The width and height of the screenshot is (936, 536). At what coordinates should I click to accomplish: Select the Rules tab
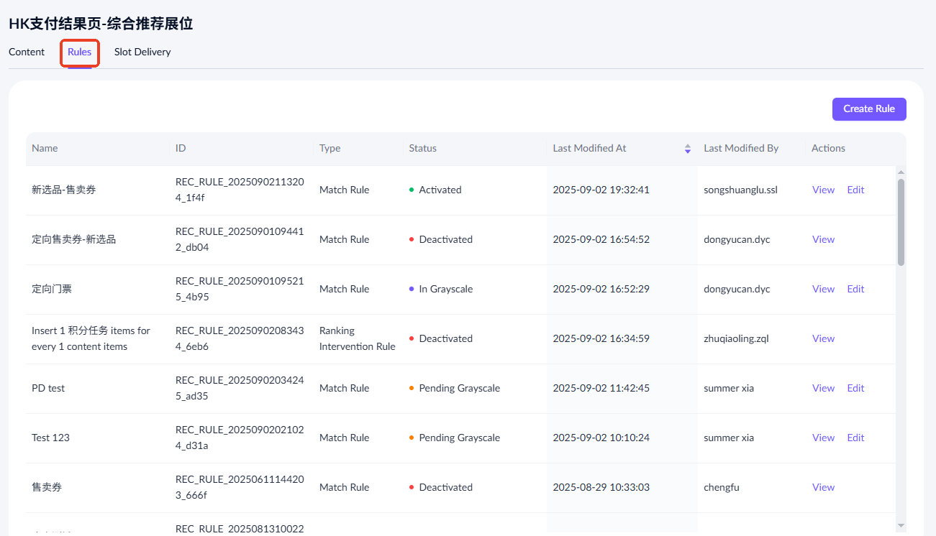(x=79, y=52)
